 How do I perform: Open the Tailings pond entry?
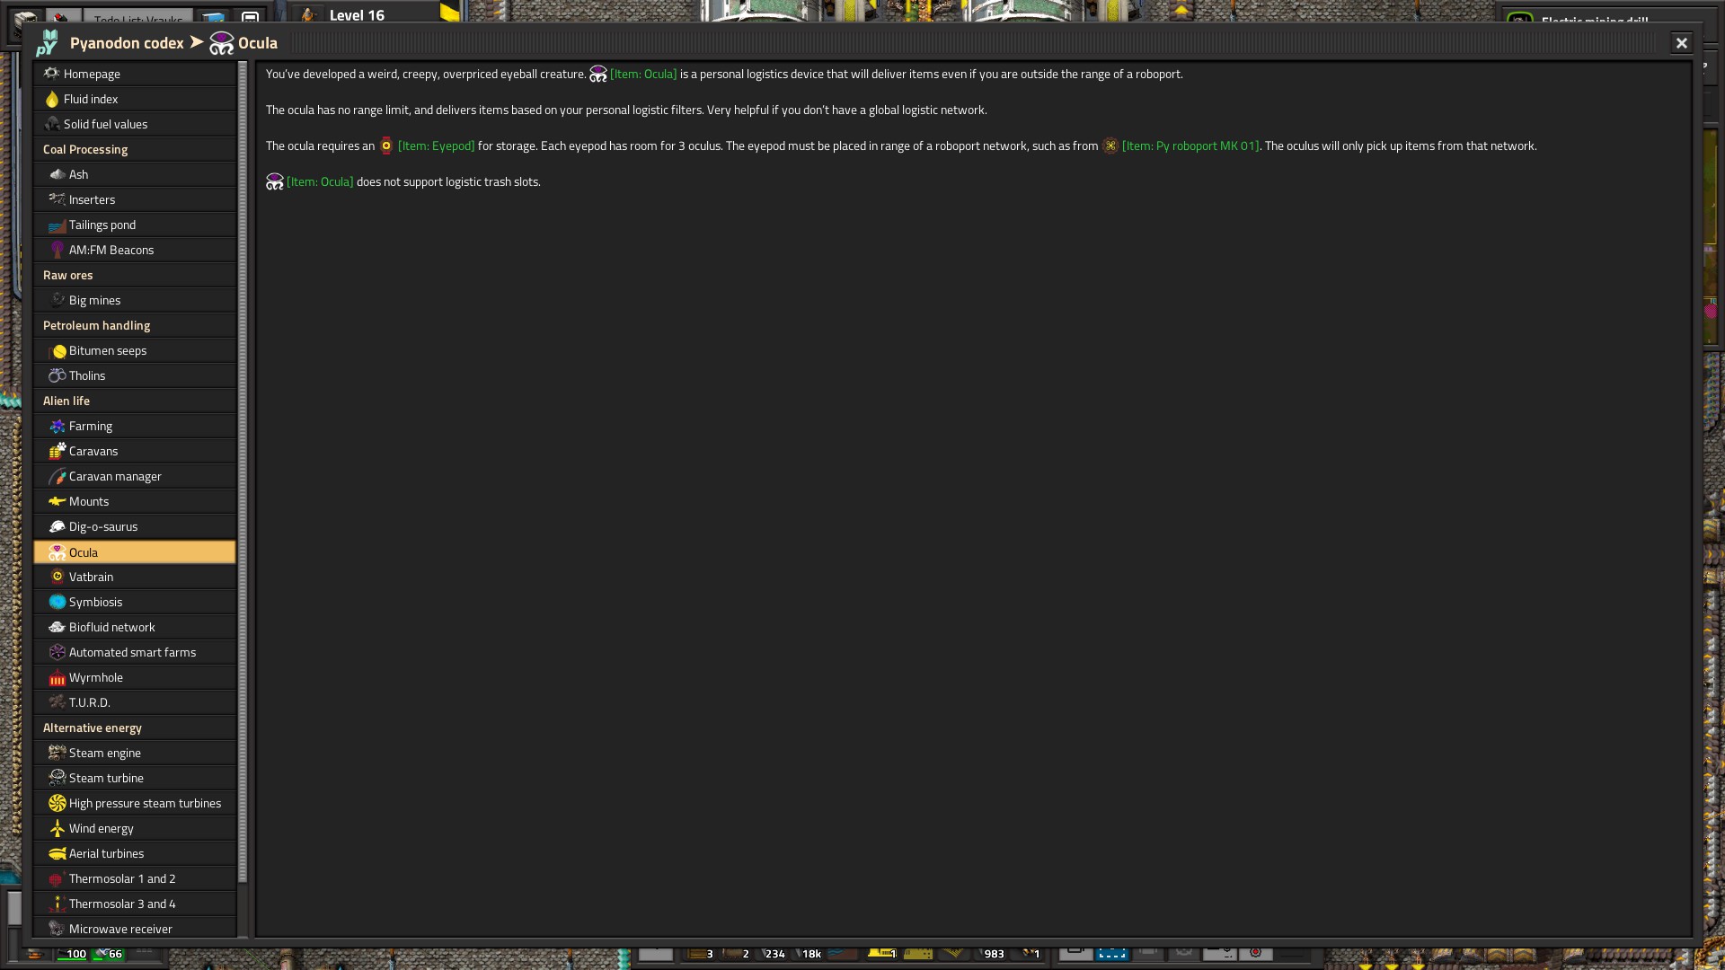(102, 225)
